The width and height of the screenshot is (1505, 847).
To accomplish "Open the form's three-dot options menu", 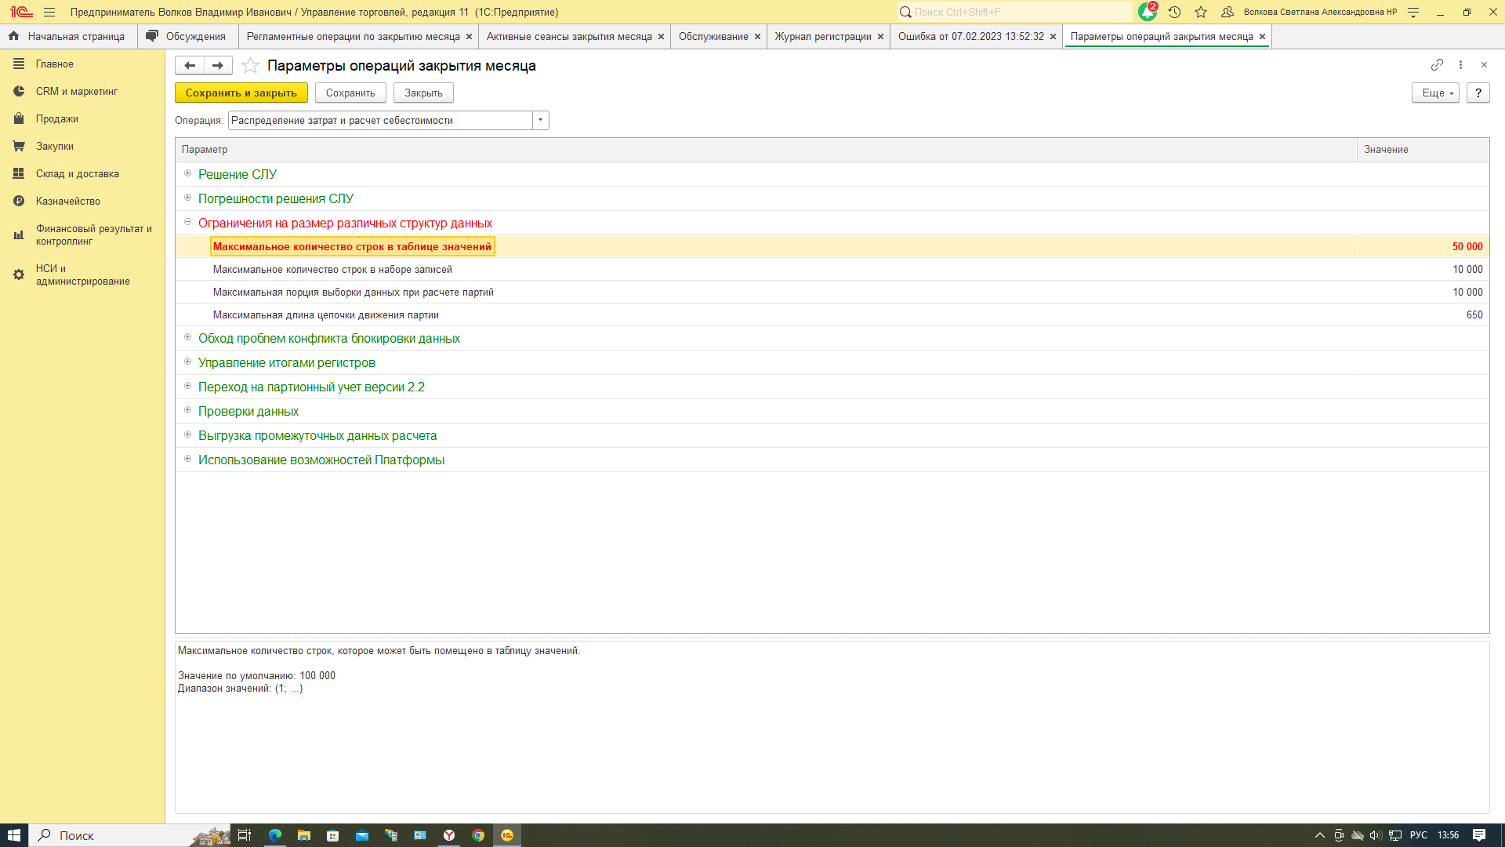I will click(1460, 64).
